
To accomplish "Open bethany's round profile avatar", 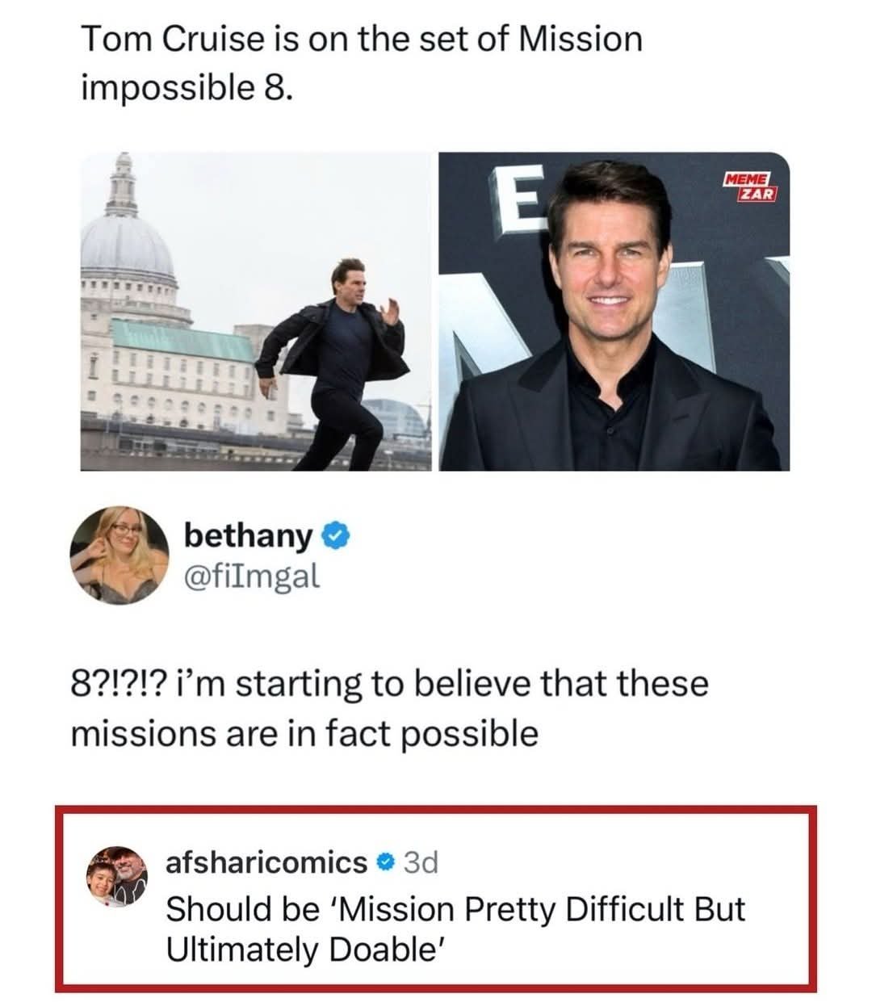I will [119, 556].
